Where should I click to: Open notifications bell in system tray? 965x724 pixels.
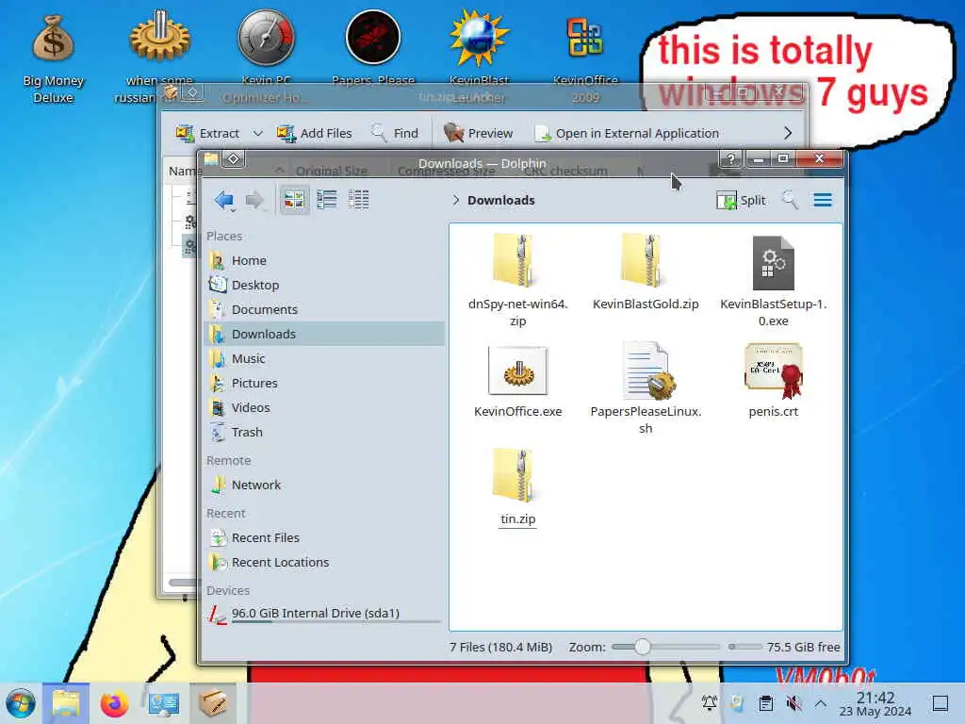710,703
